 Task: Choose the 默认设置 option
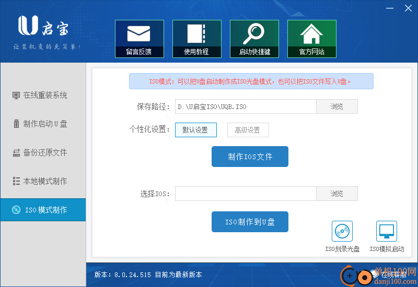click(x=195, y=130)
